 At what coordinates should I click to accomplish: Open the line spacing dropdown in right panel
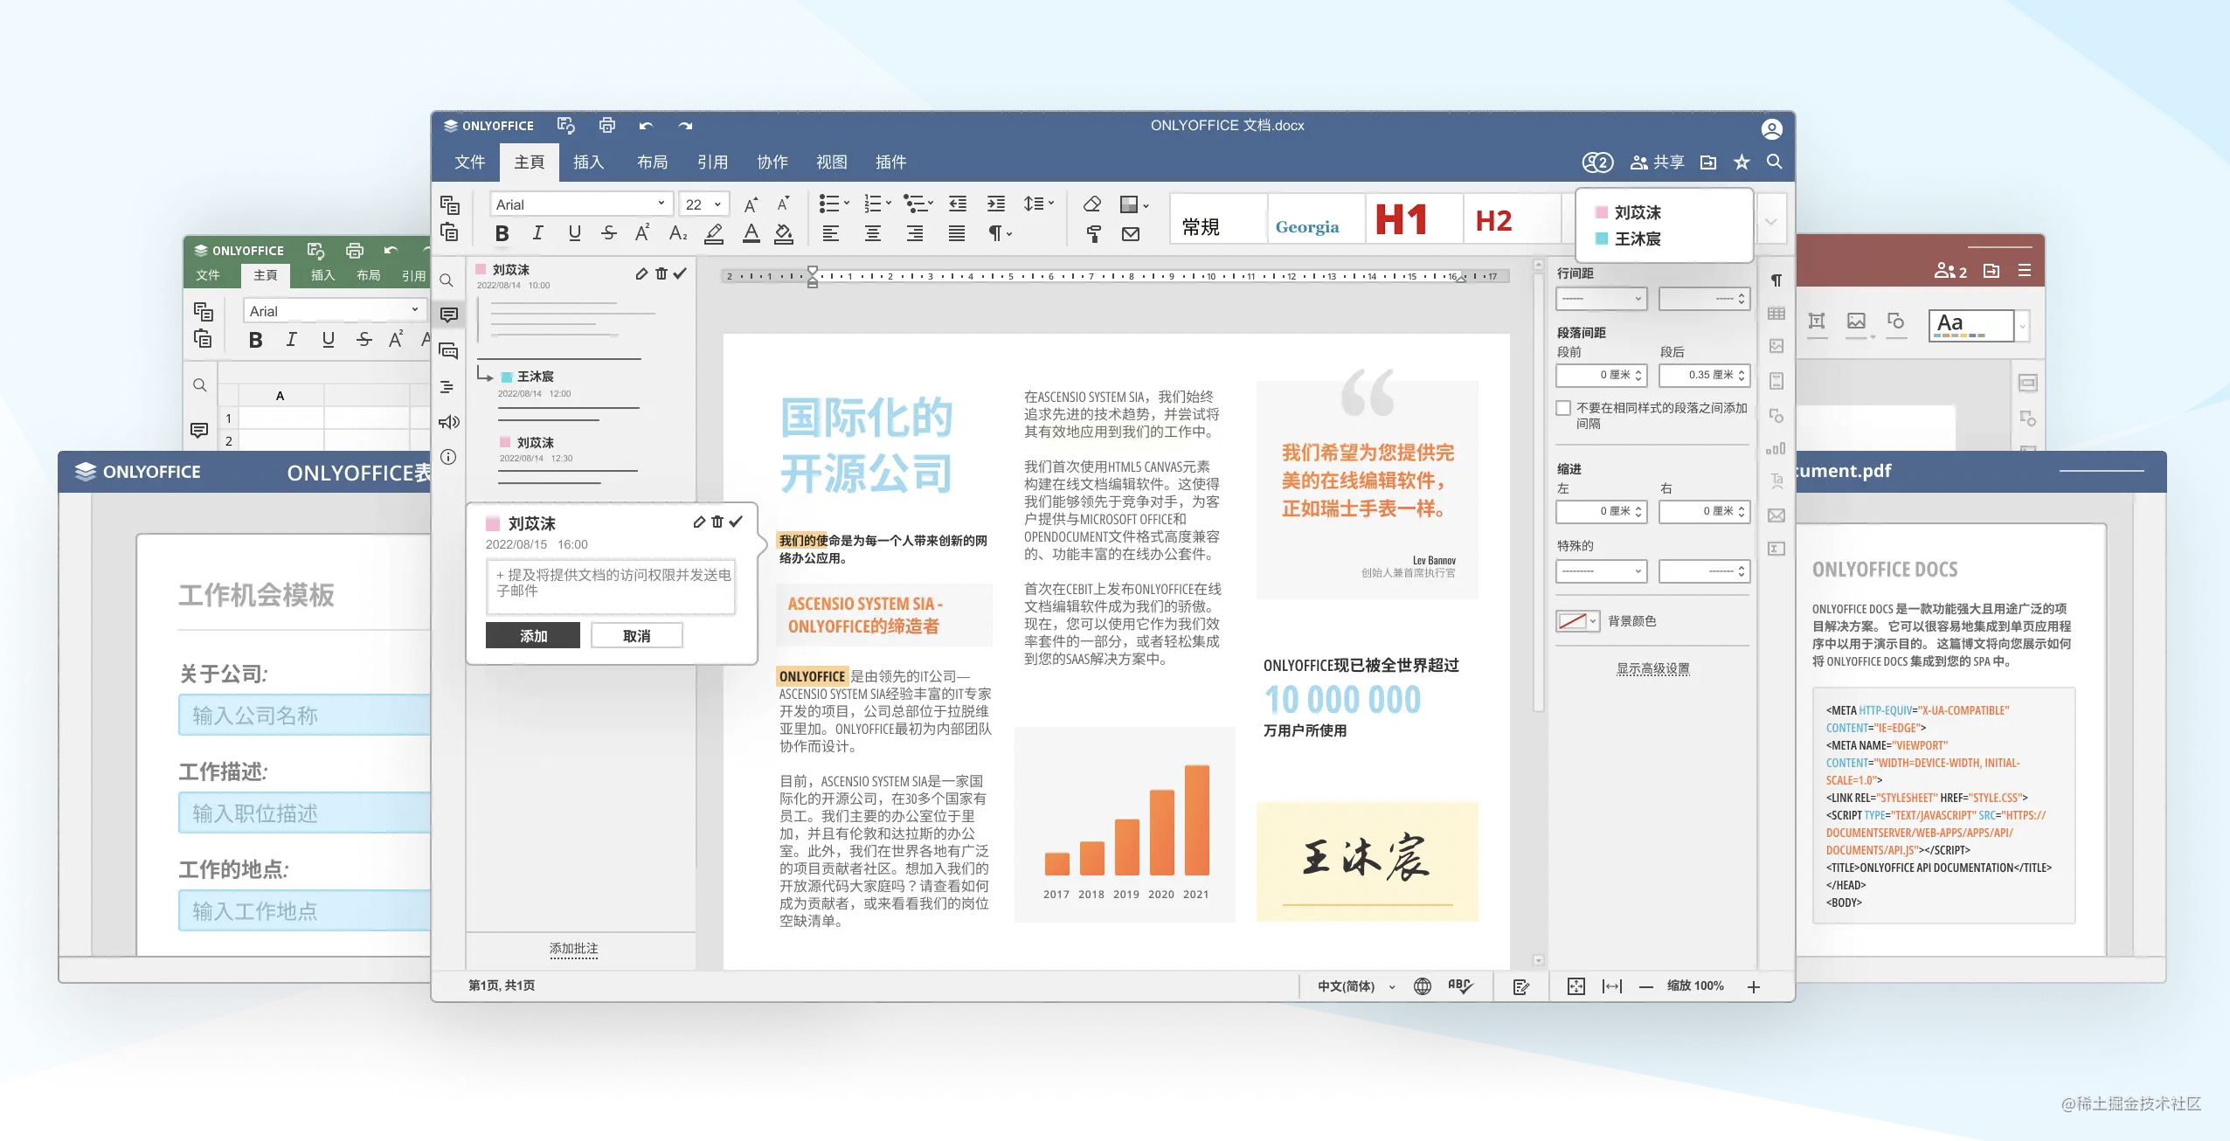(x=1601, y=299)
